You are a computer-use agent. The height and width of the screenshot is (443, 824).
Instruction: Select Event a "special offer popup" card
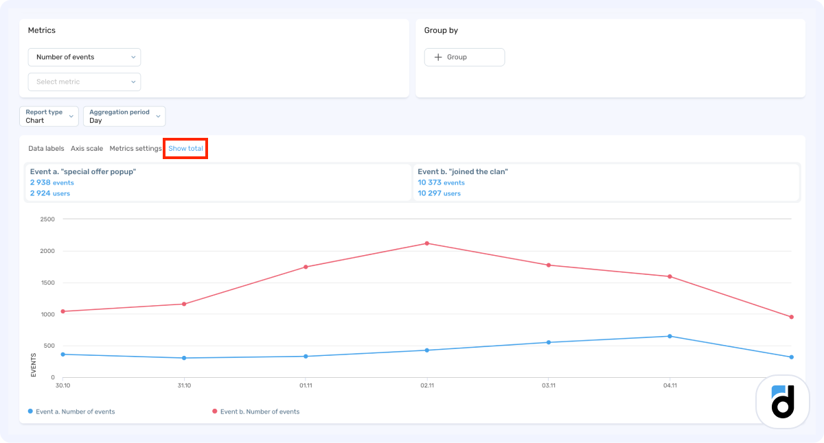[218, 182]
